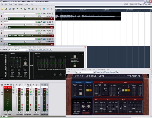Click 'load..' button in U-NO-62 window

[98, 72]
